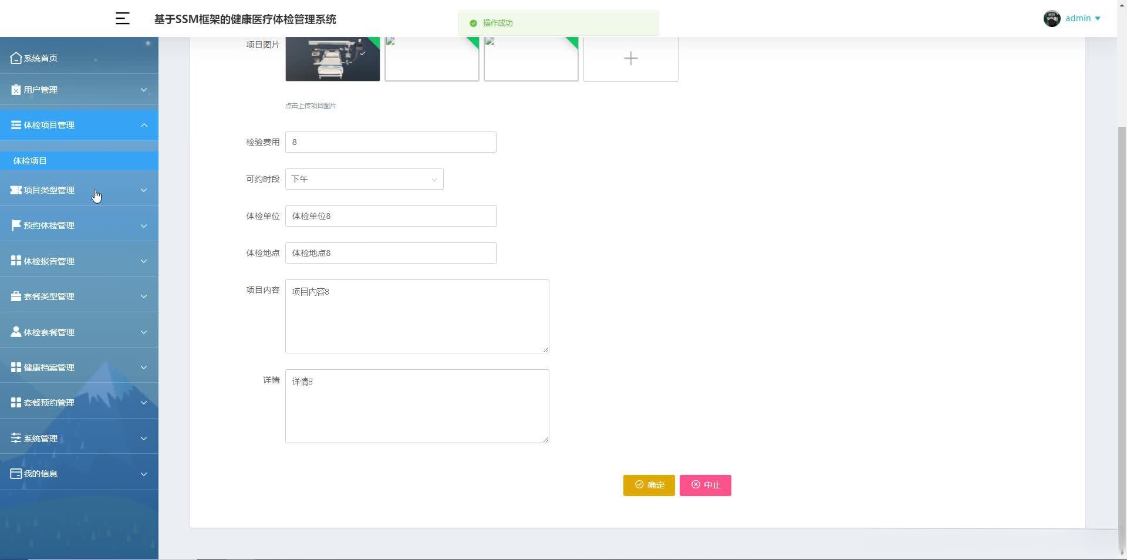Toggle the sidebar hamburger menu icon
The width and height of the screenshot is (1127, 560).
(122, 19)
